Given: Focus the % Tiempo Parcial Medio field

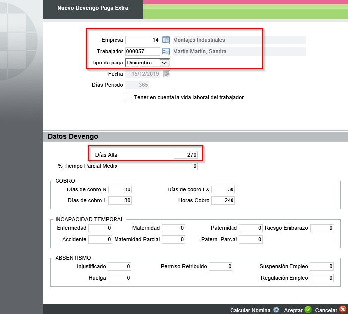Looking at the screenshot, I should 186,166.
